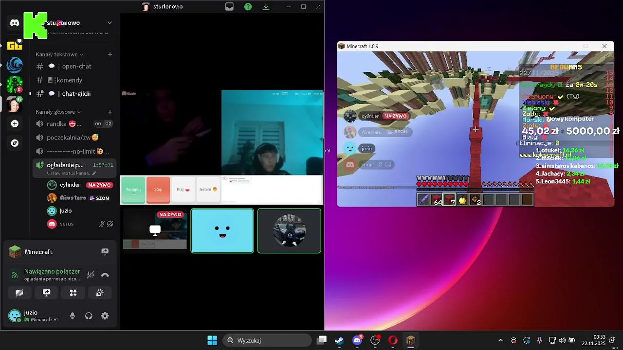
Task: Create a new text channel with plus icon
Action: click(110, 54)
